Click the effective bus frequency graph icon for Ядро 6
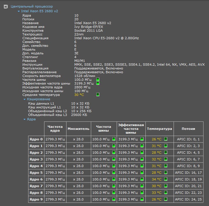209x206 pixels. [x=142, y=179]
